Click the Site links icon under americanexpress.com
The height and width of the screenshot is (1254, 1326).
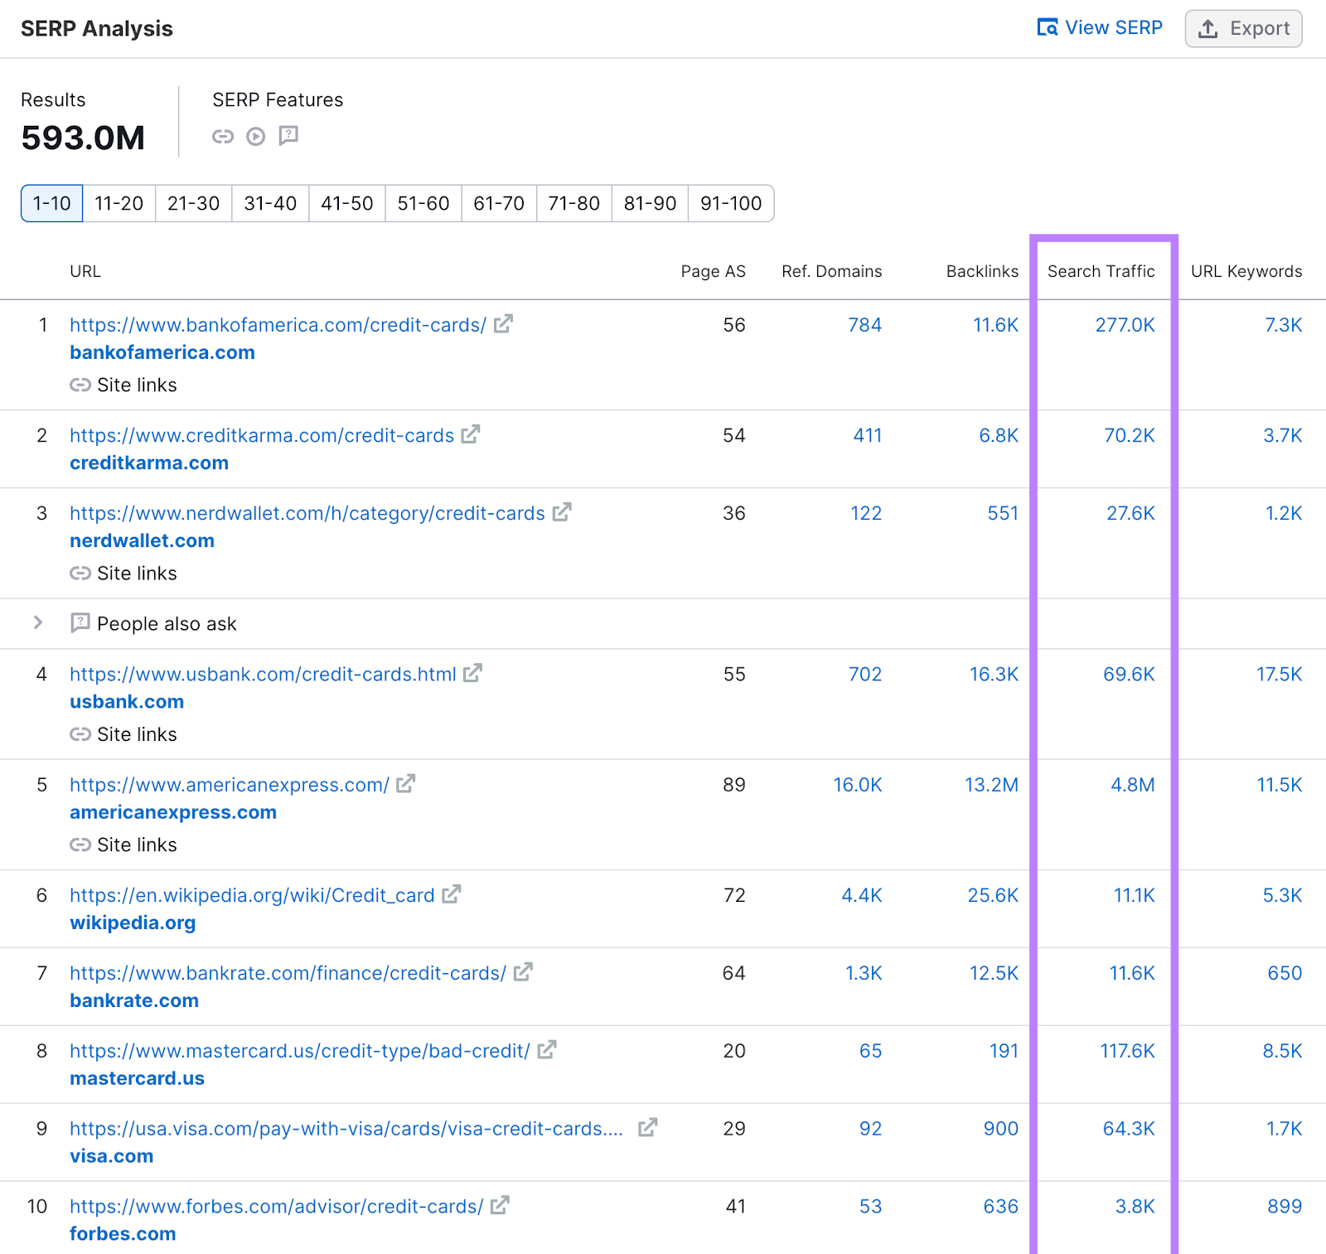pos(80,845)
